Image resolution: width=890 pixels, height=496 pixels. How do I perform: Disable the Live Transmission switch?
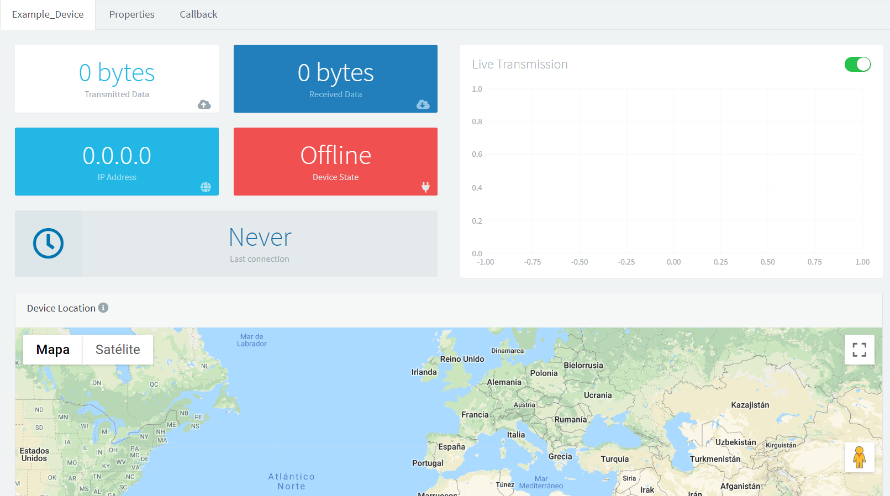[x=857, y=65]
